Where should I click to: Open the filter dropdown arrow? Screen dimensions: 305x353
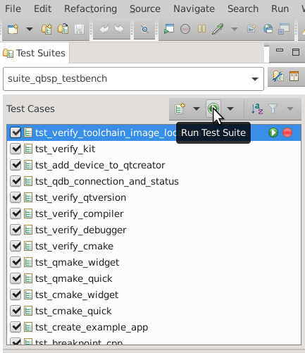(x=290, y=109)
